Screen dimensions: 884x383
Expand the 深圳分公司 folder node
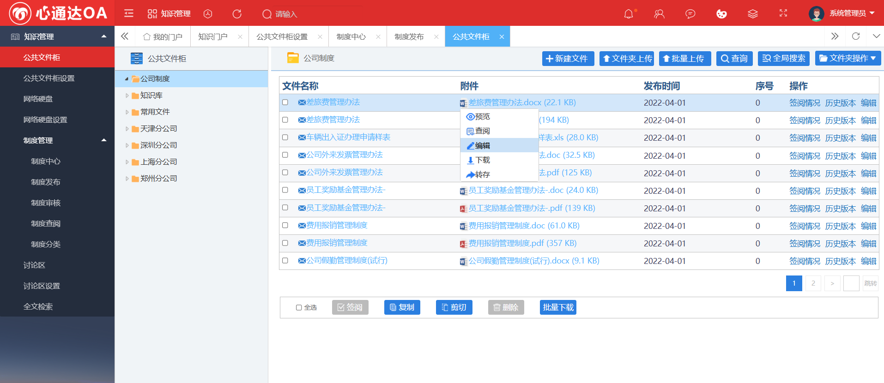point(127,145)
